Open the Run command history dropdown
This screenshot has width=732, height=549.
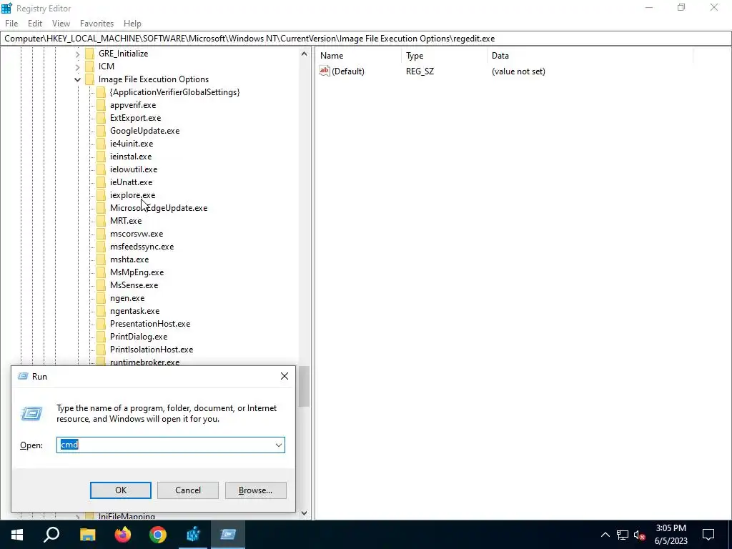point(278,445)
